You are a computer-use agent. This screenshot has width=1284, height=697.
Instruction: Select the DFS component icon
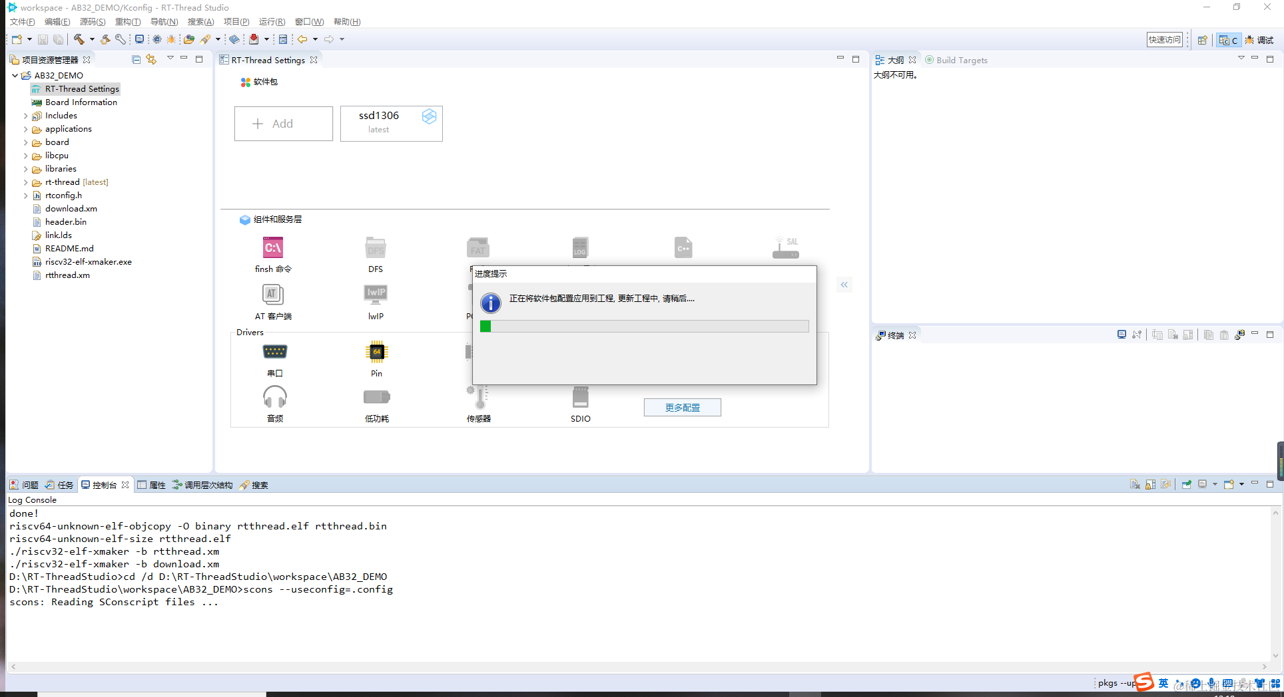[x=376, y=248]
